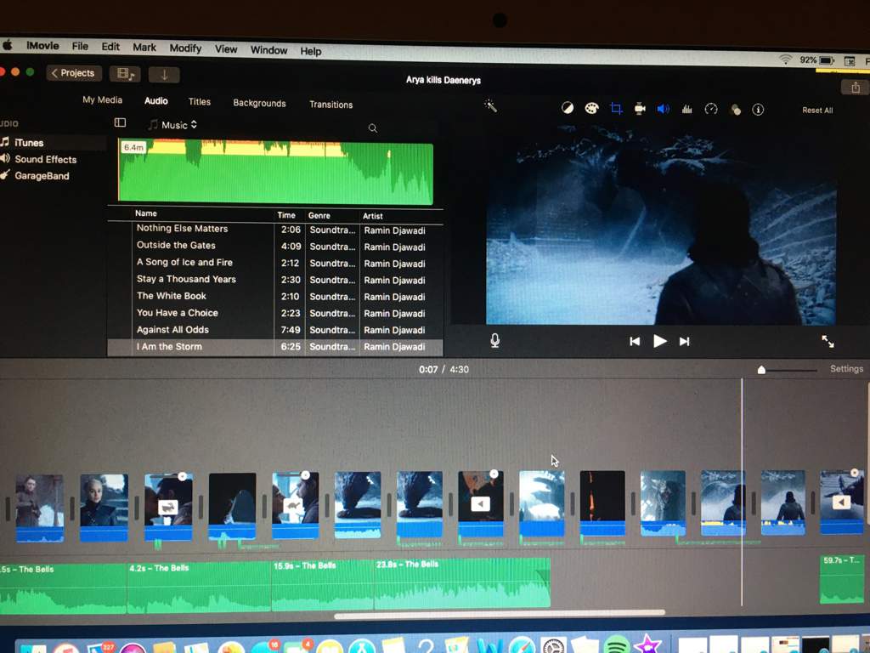This screenshot has width=870, height=653.
Task: Open Noise Reduction and Equalizer tool
Action: tap(686, 110)
